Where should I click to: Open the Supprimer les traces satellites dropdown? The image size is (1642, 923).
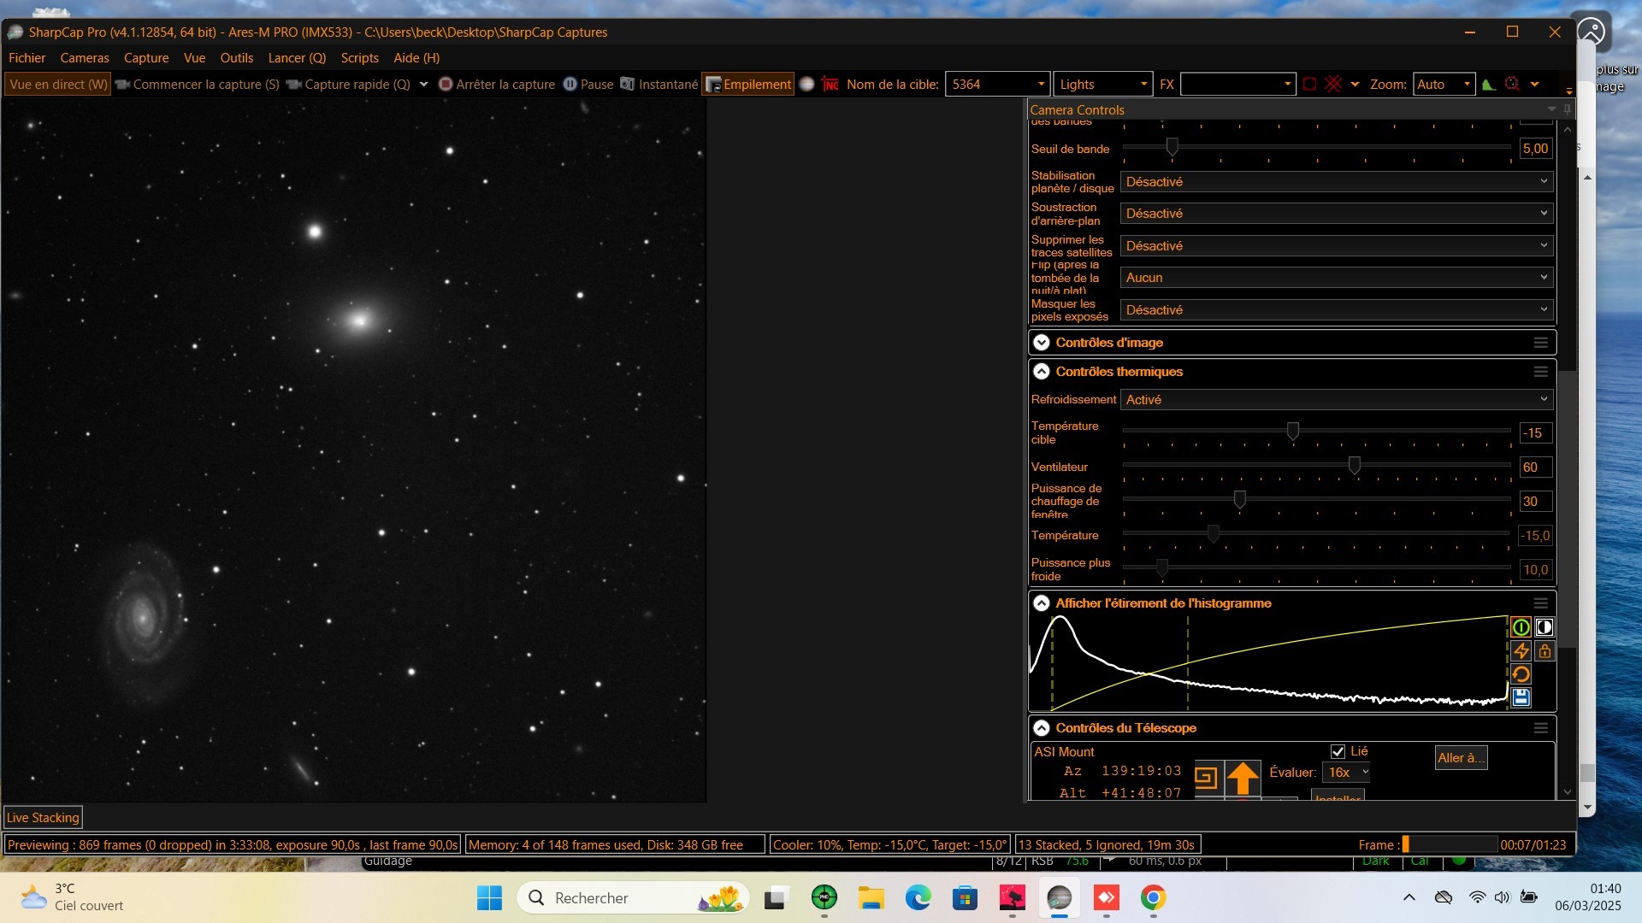click(1337, 246)
